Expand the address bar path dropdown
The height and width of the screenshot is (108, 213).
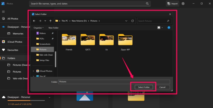(x=126, y=21)
